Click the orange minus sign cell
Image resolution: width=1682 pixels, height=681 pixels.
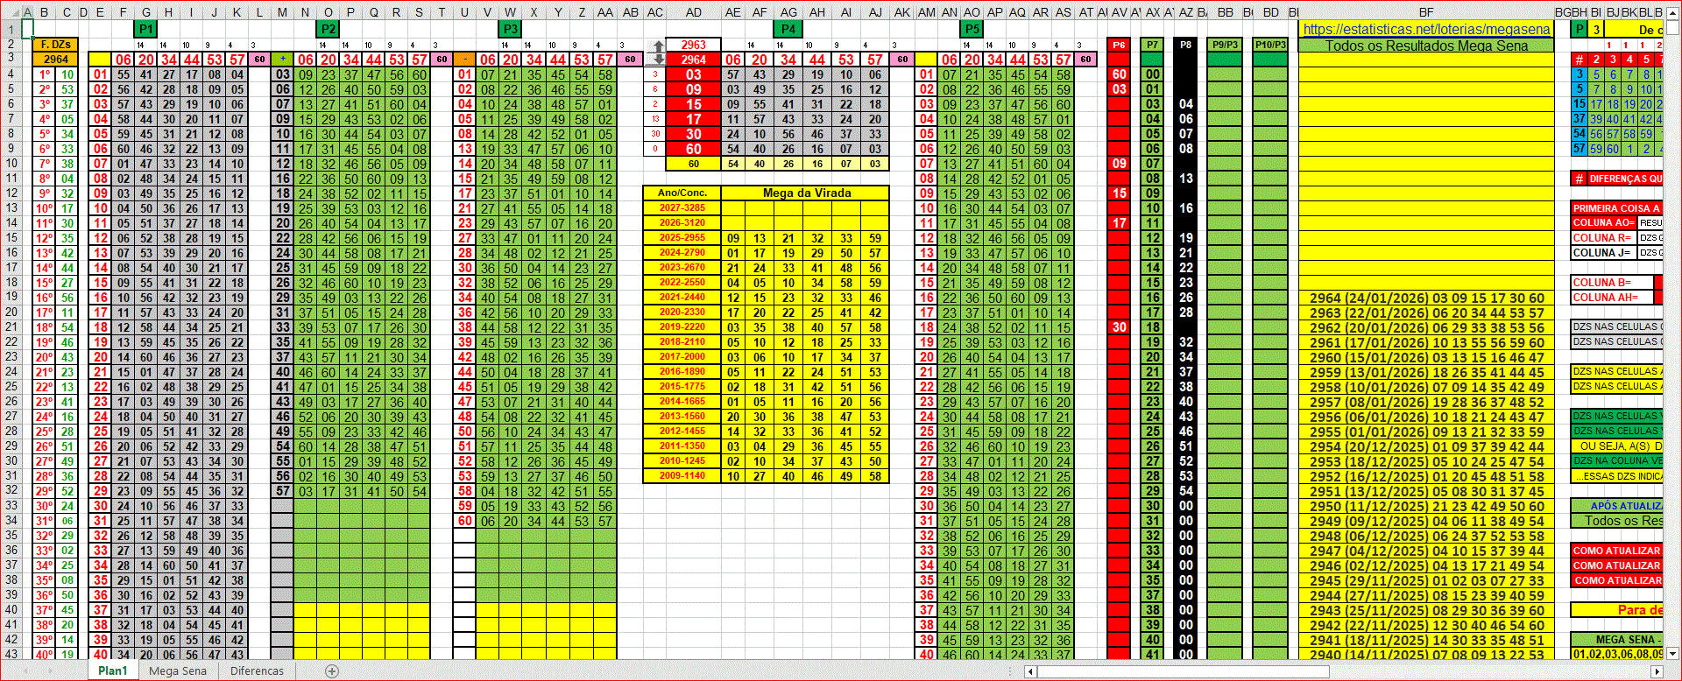pyautogui.click(x=464, y=60)
